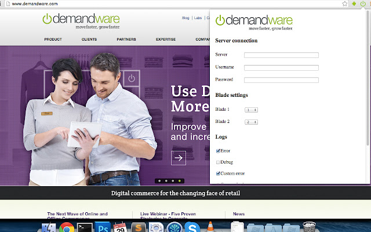Open the PRODUCT menu
Image resolution: width=371 pixels, height=232 pixels.
pyautogui.click(x=53, y=39)
